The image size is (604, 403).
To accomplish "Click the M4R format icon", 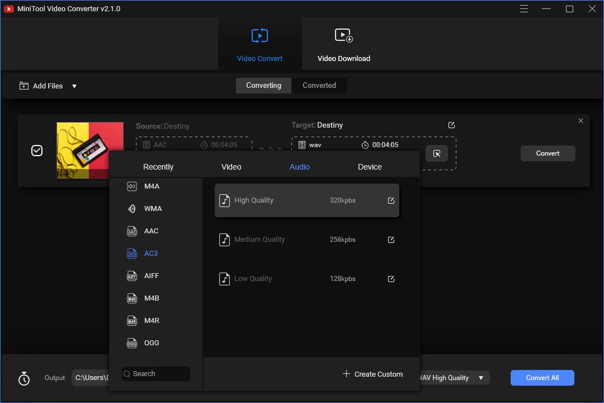I will (132, 321).
